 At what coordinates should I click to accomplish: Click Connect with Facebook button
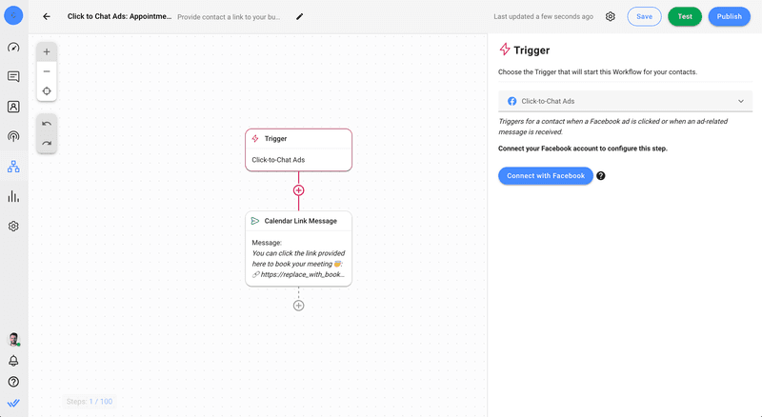(x=546, y=176)
